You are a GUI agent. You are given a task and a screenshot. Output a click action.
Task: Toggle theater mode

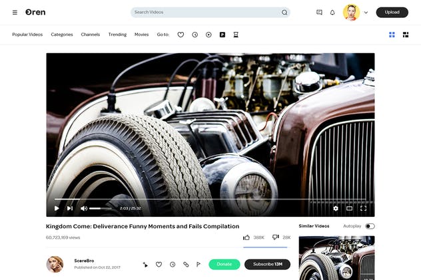point(349,208)
